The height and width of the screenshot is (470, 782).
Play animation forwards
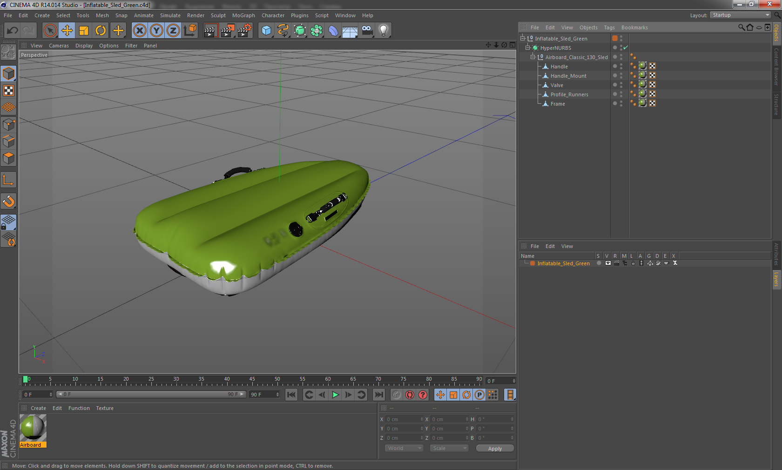click(335, 395)
